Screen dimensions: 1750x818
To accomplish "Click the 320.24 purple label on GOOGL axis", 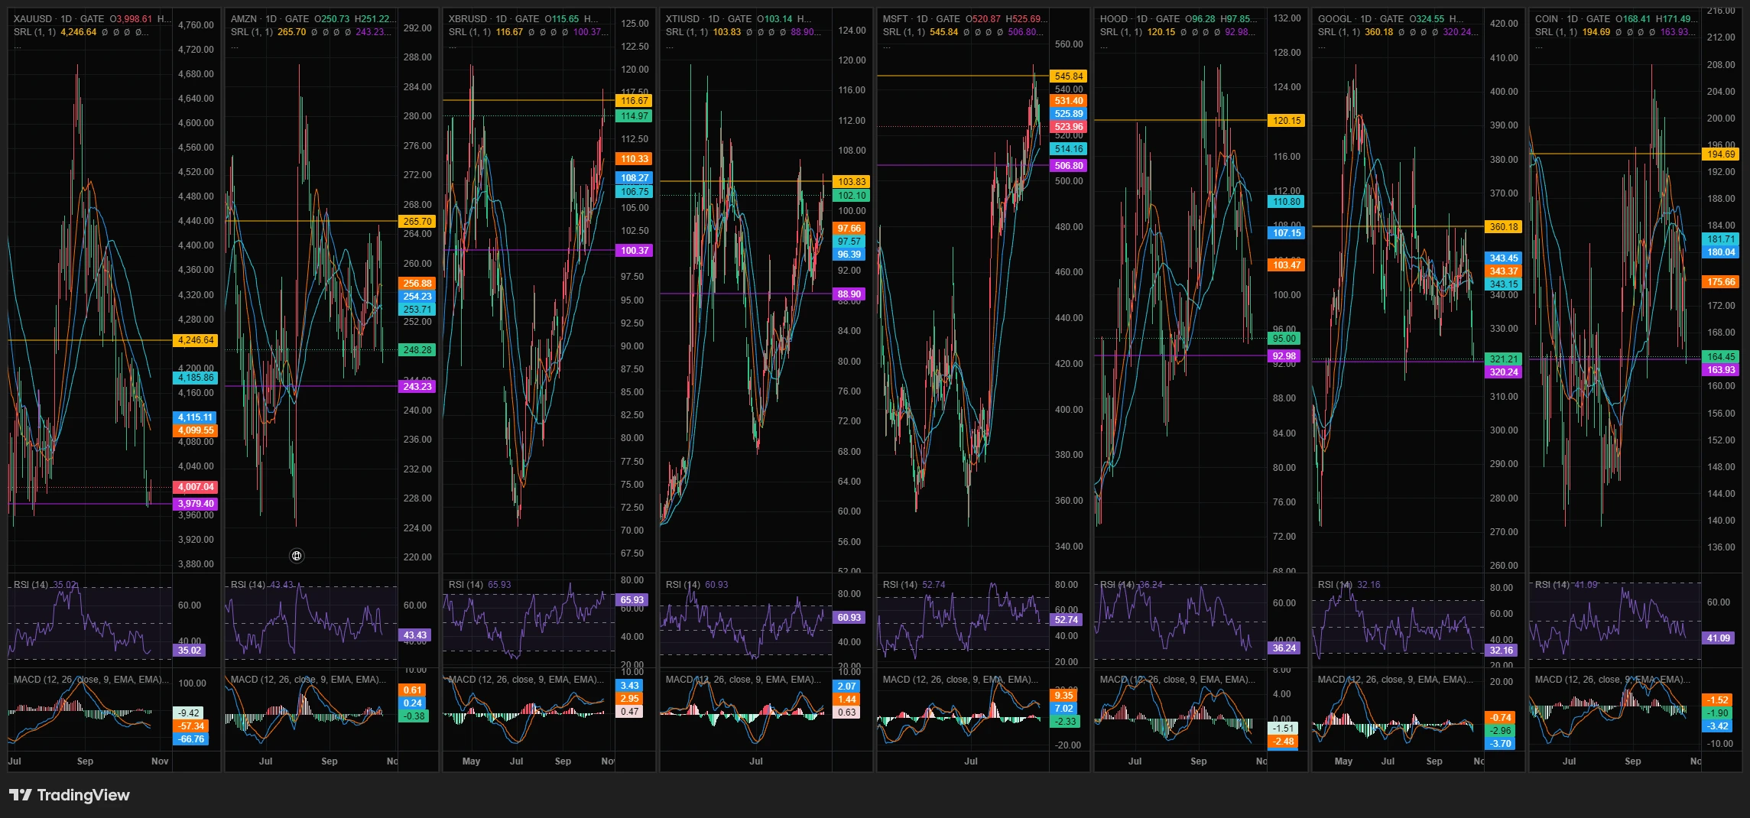I will pyautogui.click(x=1504, y=372).
